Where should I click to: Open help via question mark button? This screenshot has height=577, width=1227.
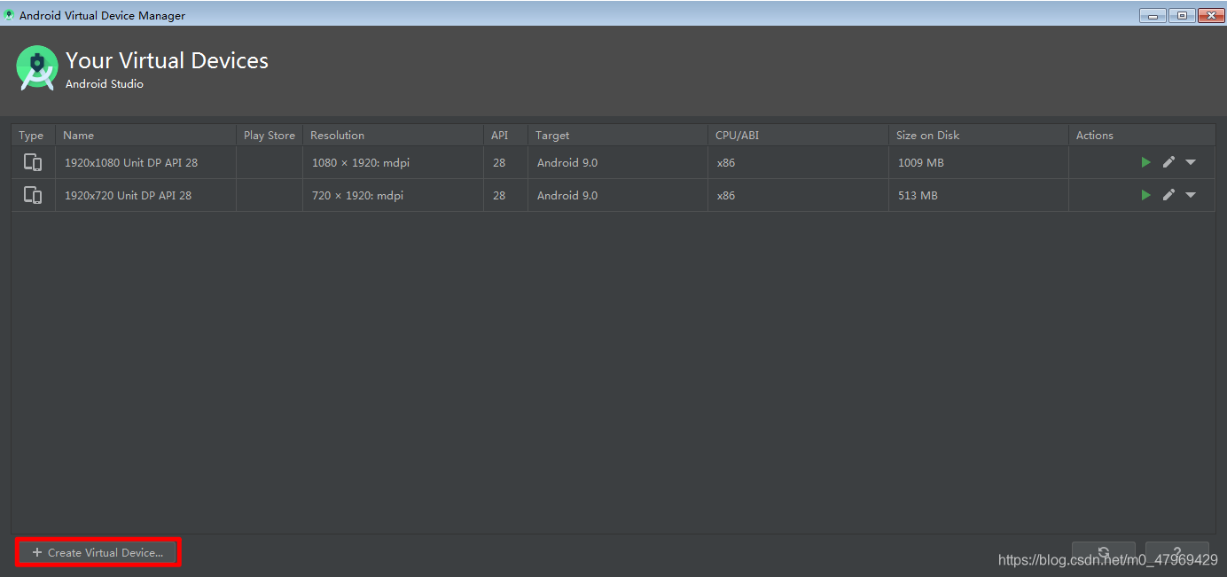(x=1177, y=552)
